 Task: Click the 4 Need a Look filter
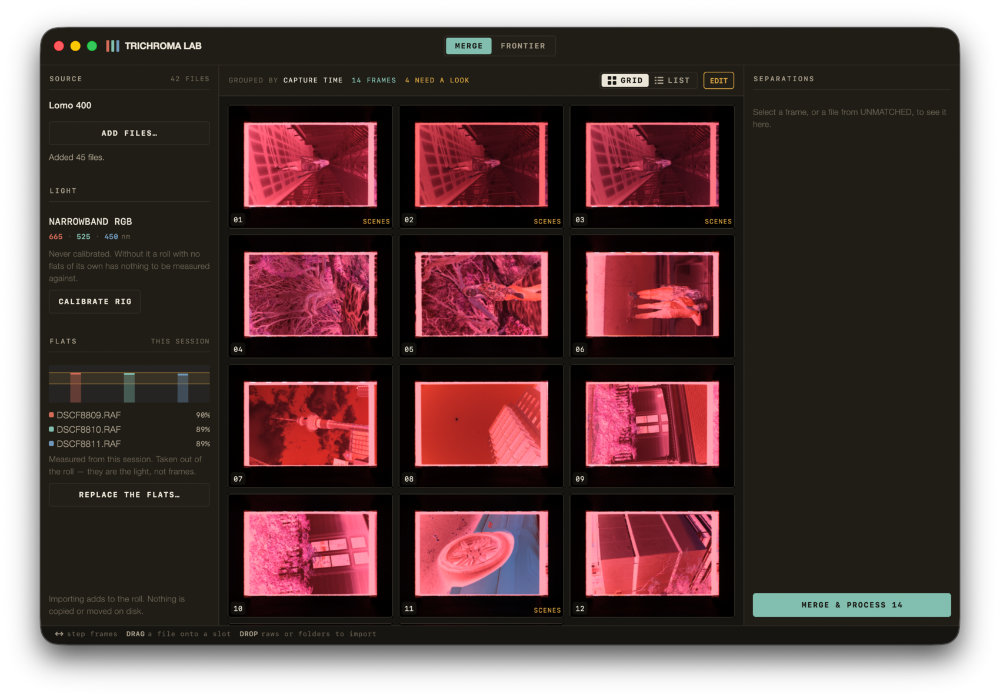(437, 81)
